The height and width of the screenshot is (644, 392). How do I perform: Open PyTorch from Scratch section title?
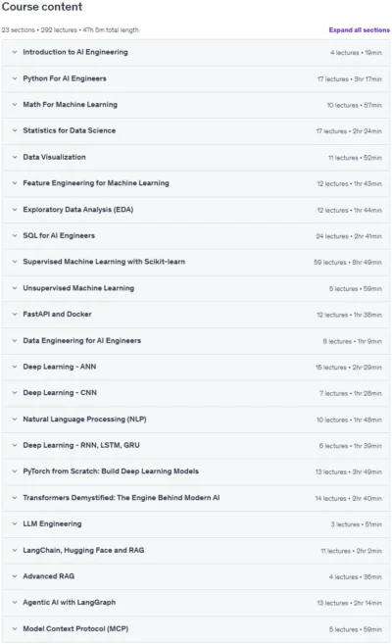[x=111, y=471]
